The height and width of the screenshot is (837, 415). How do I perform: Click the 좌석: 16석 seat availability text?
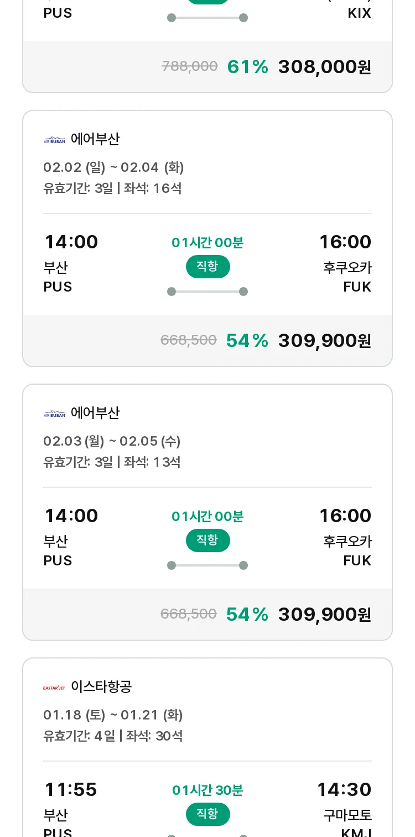click(x=153, y=188)
